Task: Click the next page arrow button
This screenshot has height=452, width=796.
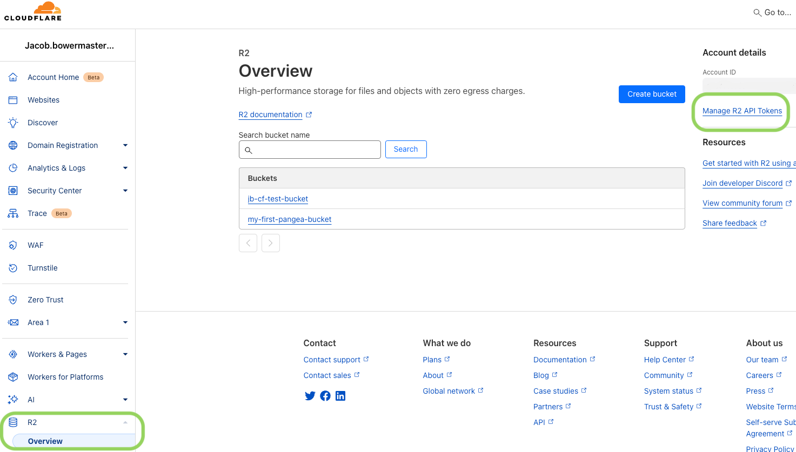Action: pyautogui.click(x=271, y=243)
